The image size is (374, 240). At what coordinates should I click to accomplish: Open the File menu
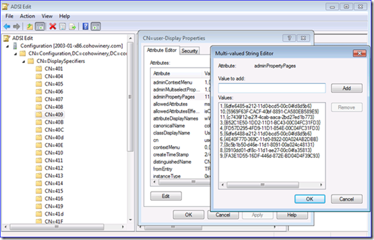pyautogui.click(x=9, y=16)
